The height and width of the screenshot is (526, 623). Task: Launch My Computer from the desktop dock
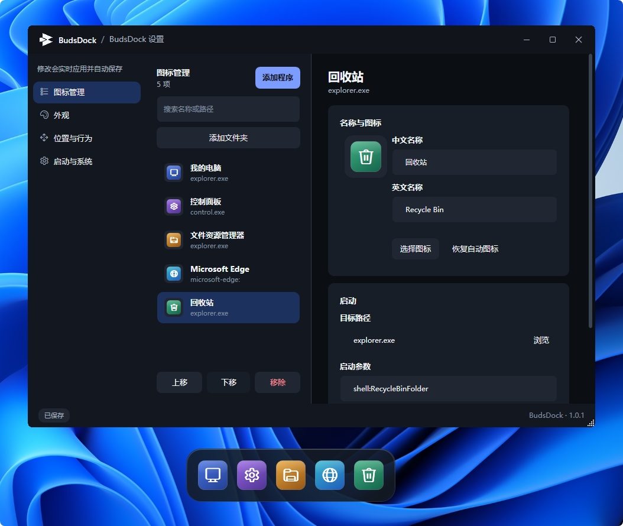pos(213,475)
